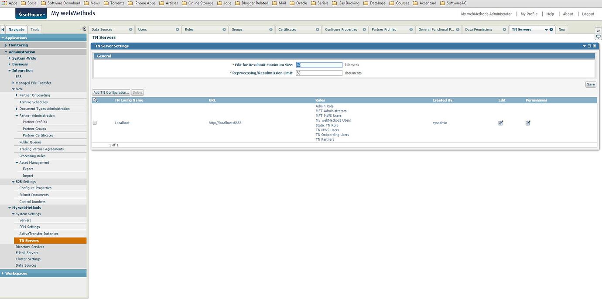The image size is (602, 299).
Task: Close the Data Sources tab with its X icon
Action: click(131, 30)
